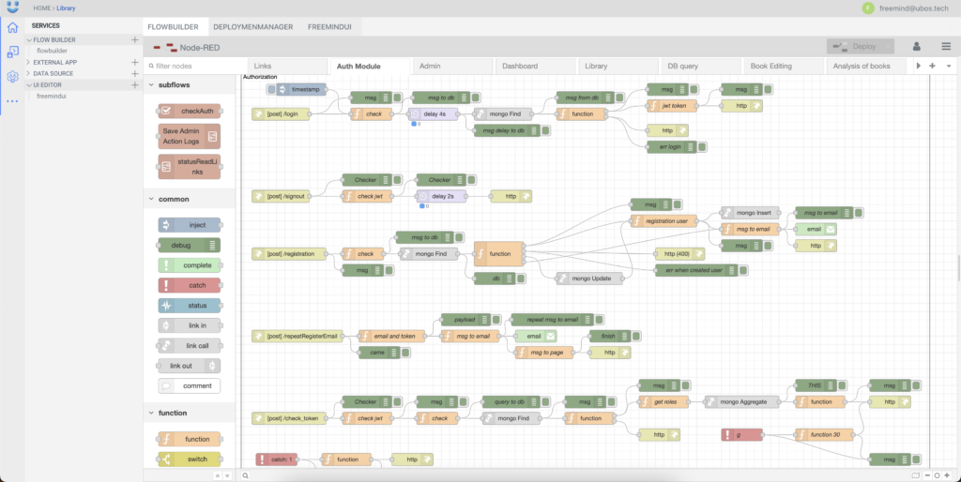Select the catch palette node
Image resolution: width=961 pixels, height=482 pixels.
click(190, 285)
